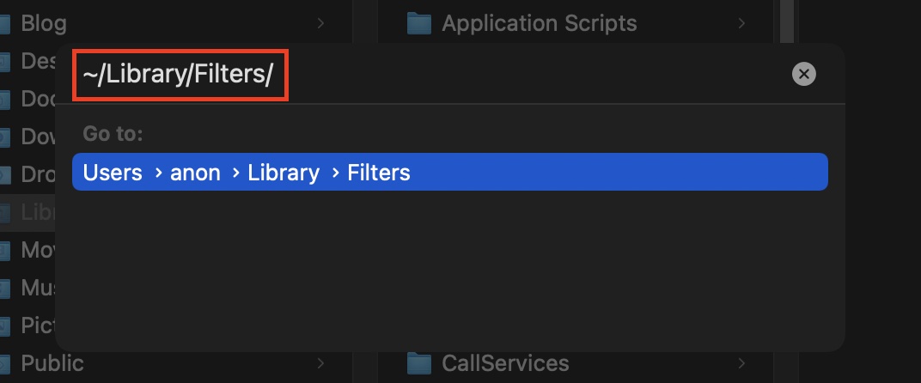Click the Pictures folder icon

tap(4, 325)
